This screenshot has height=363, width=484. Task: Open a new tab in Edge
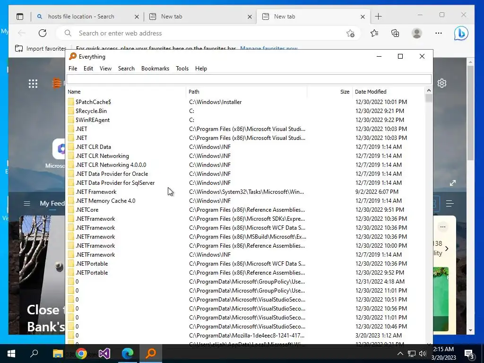(x=379, y=17)
